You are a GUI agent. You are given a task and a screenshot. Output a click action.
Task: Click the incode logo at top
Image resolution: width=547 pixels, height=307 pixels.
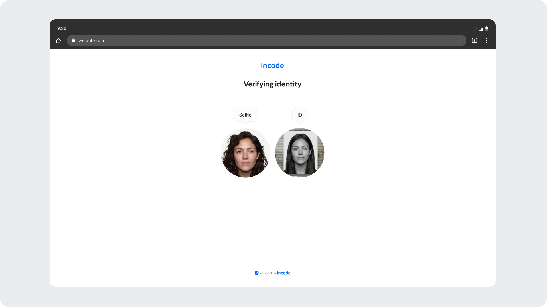(x=272, y=66)
